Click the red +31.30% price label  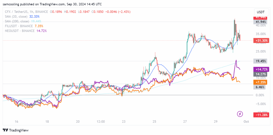pyautogui.click(x=261, y=41)
